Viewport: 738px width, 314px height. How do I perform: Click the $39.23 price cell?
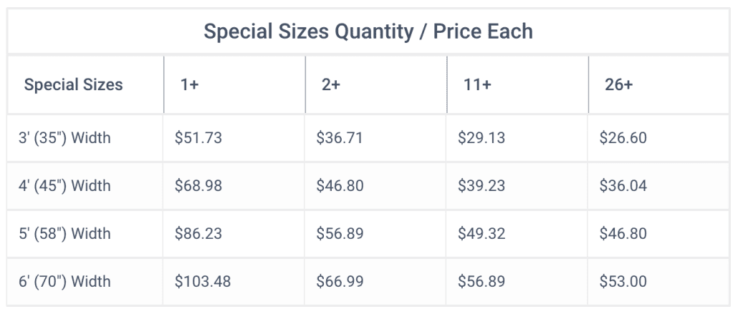point(481,186)
